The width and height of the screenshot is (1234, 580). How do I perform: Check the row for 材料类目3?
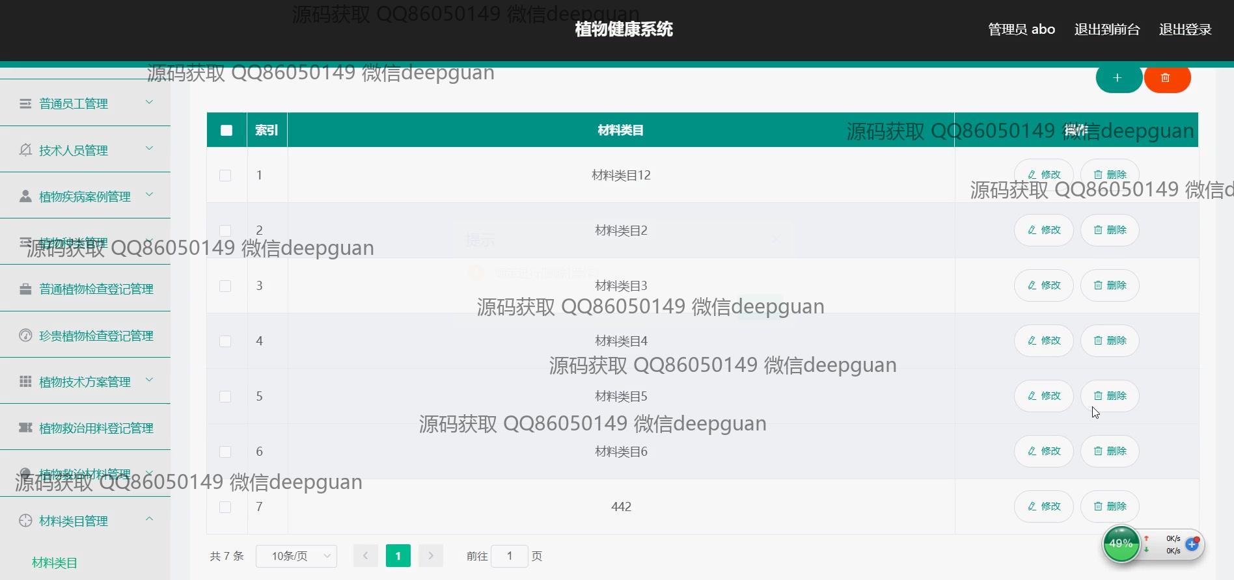click(225, 286)
